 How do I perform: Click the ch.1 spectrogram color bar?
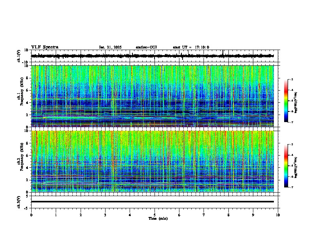coord(286,101)
